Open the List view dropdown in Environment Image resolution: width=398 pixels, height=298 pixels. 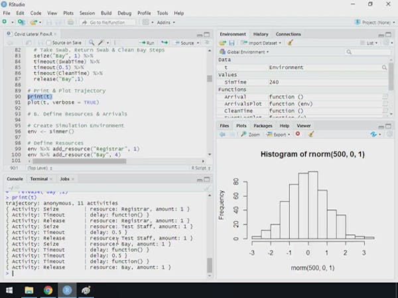tap(369, 43)
